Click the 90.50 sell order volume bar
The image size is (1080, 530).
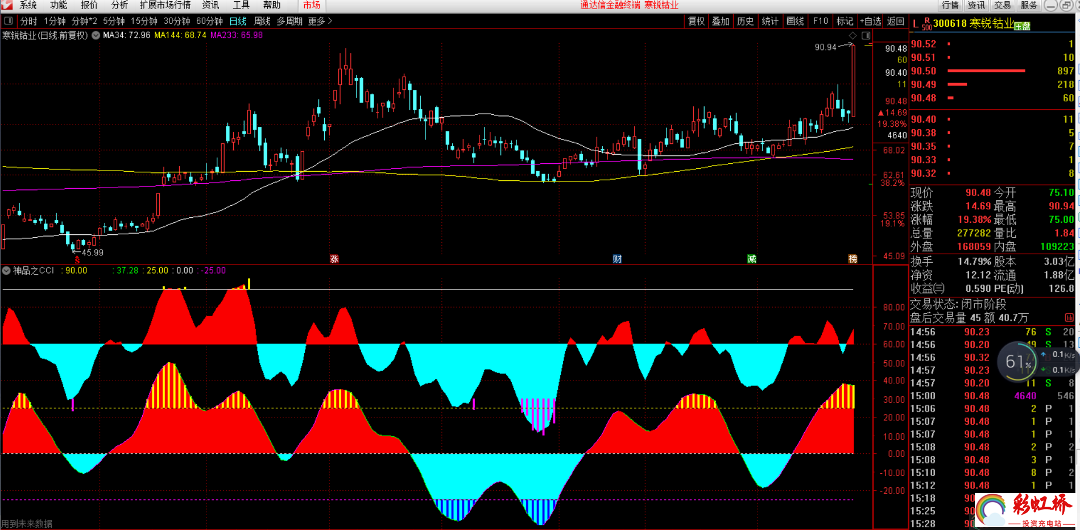point(986,71)
